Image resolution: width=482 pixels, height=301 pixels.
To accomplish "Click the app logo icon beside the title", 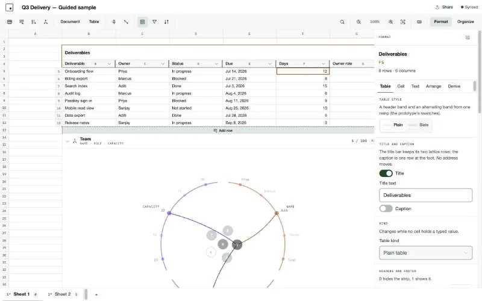I will point(10,7).
